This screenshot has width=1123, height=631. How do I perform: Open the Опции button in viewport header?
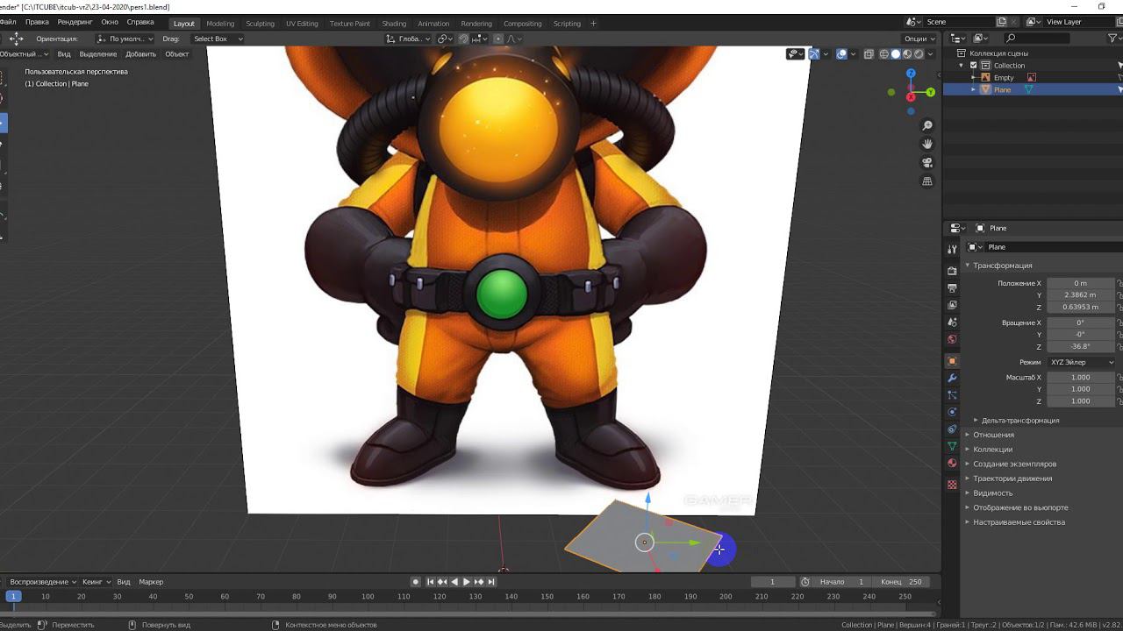coord(919,39)
